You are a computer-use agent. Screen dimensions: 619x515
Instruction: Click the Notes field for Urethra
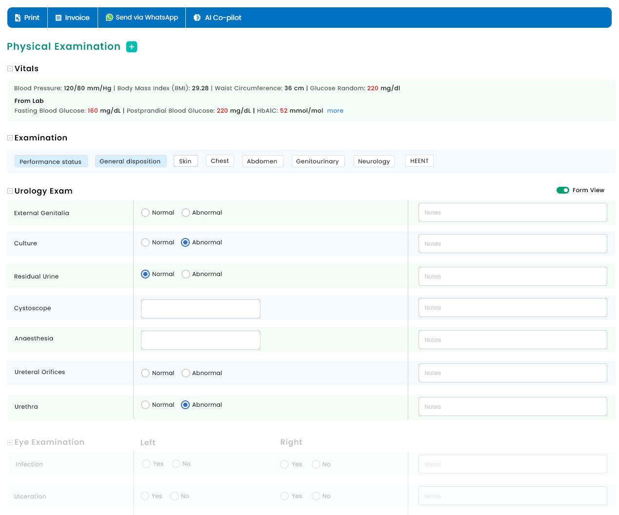click(x=512, y=407)
